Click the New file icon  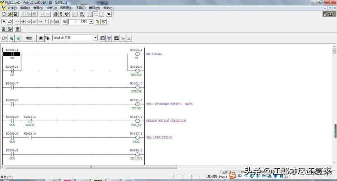tap(4, 14)
